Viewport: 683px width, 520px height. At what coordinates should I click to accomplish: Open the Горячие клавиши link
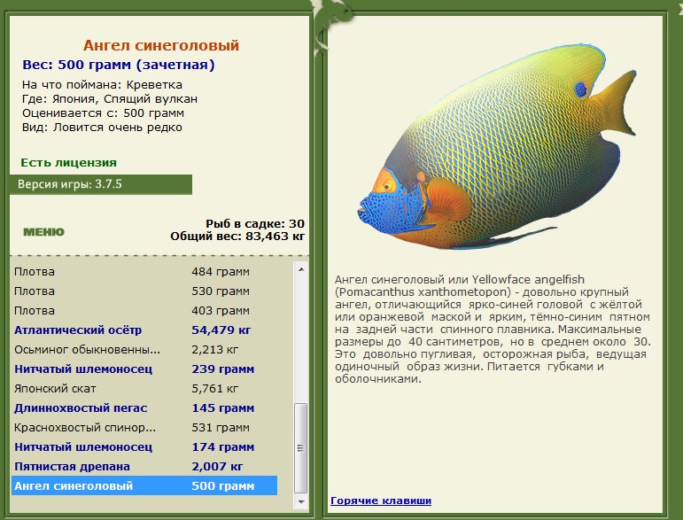(x=381, y=501)
